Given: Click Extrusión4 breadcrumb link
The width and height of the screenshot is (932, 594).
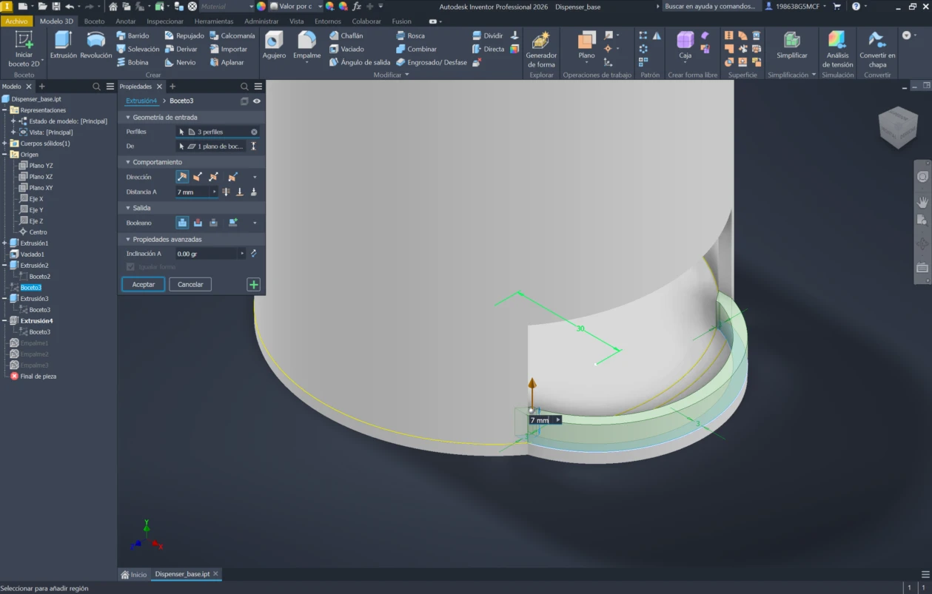Looking at the screenshot, I should coord(141,101).
